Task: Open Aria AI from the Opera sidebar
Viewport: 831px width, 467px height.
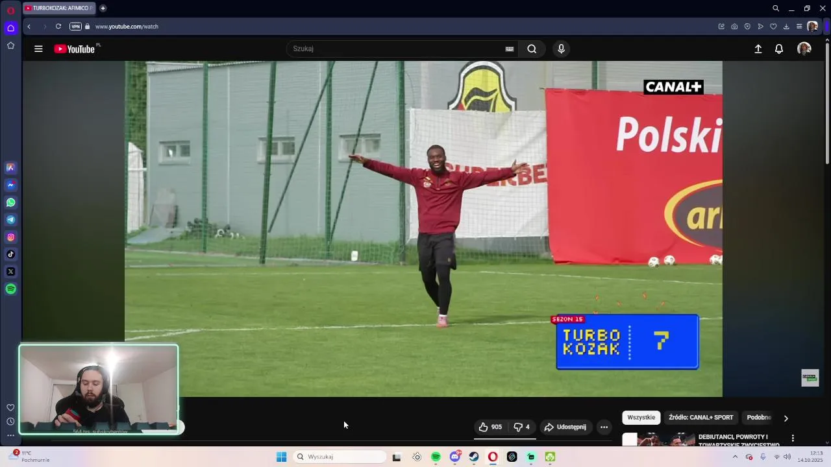Action: pos(10,167)
